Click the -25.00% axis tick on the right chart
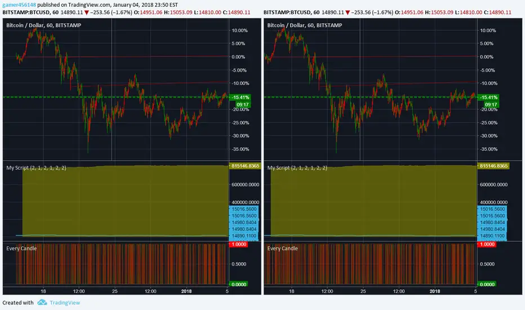The image size is (525, 310). [488, 123]
